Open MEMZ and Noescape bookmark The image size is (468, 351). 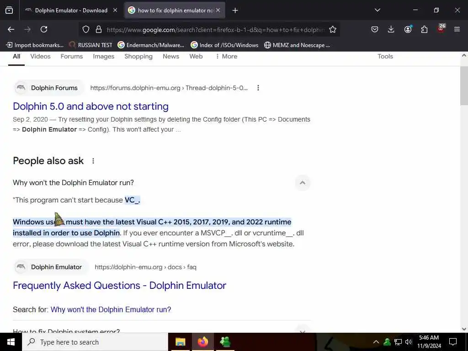(x=297, y=45)
